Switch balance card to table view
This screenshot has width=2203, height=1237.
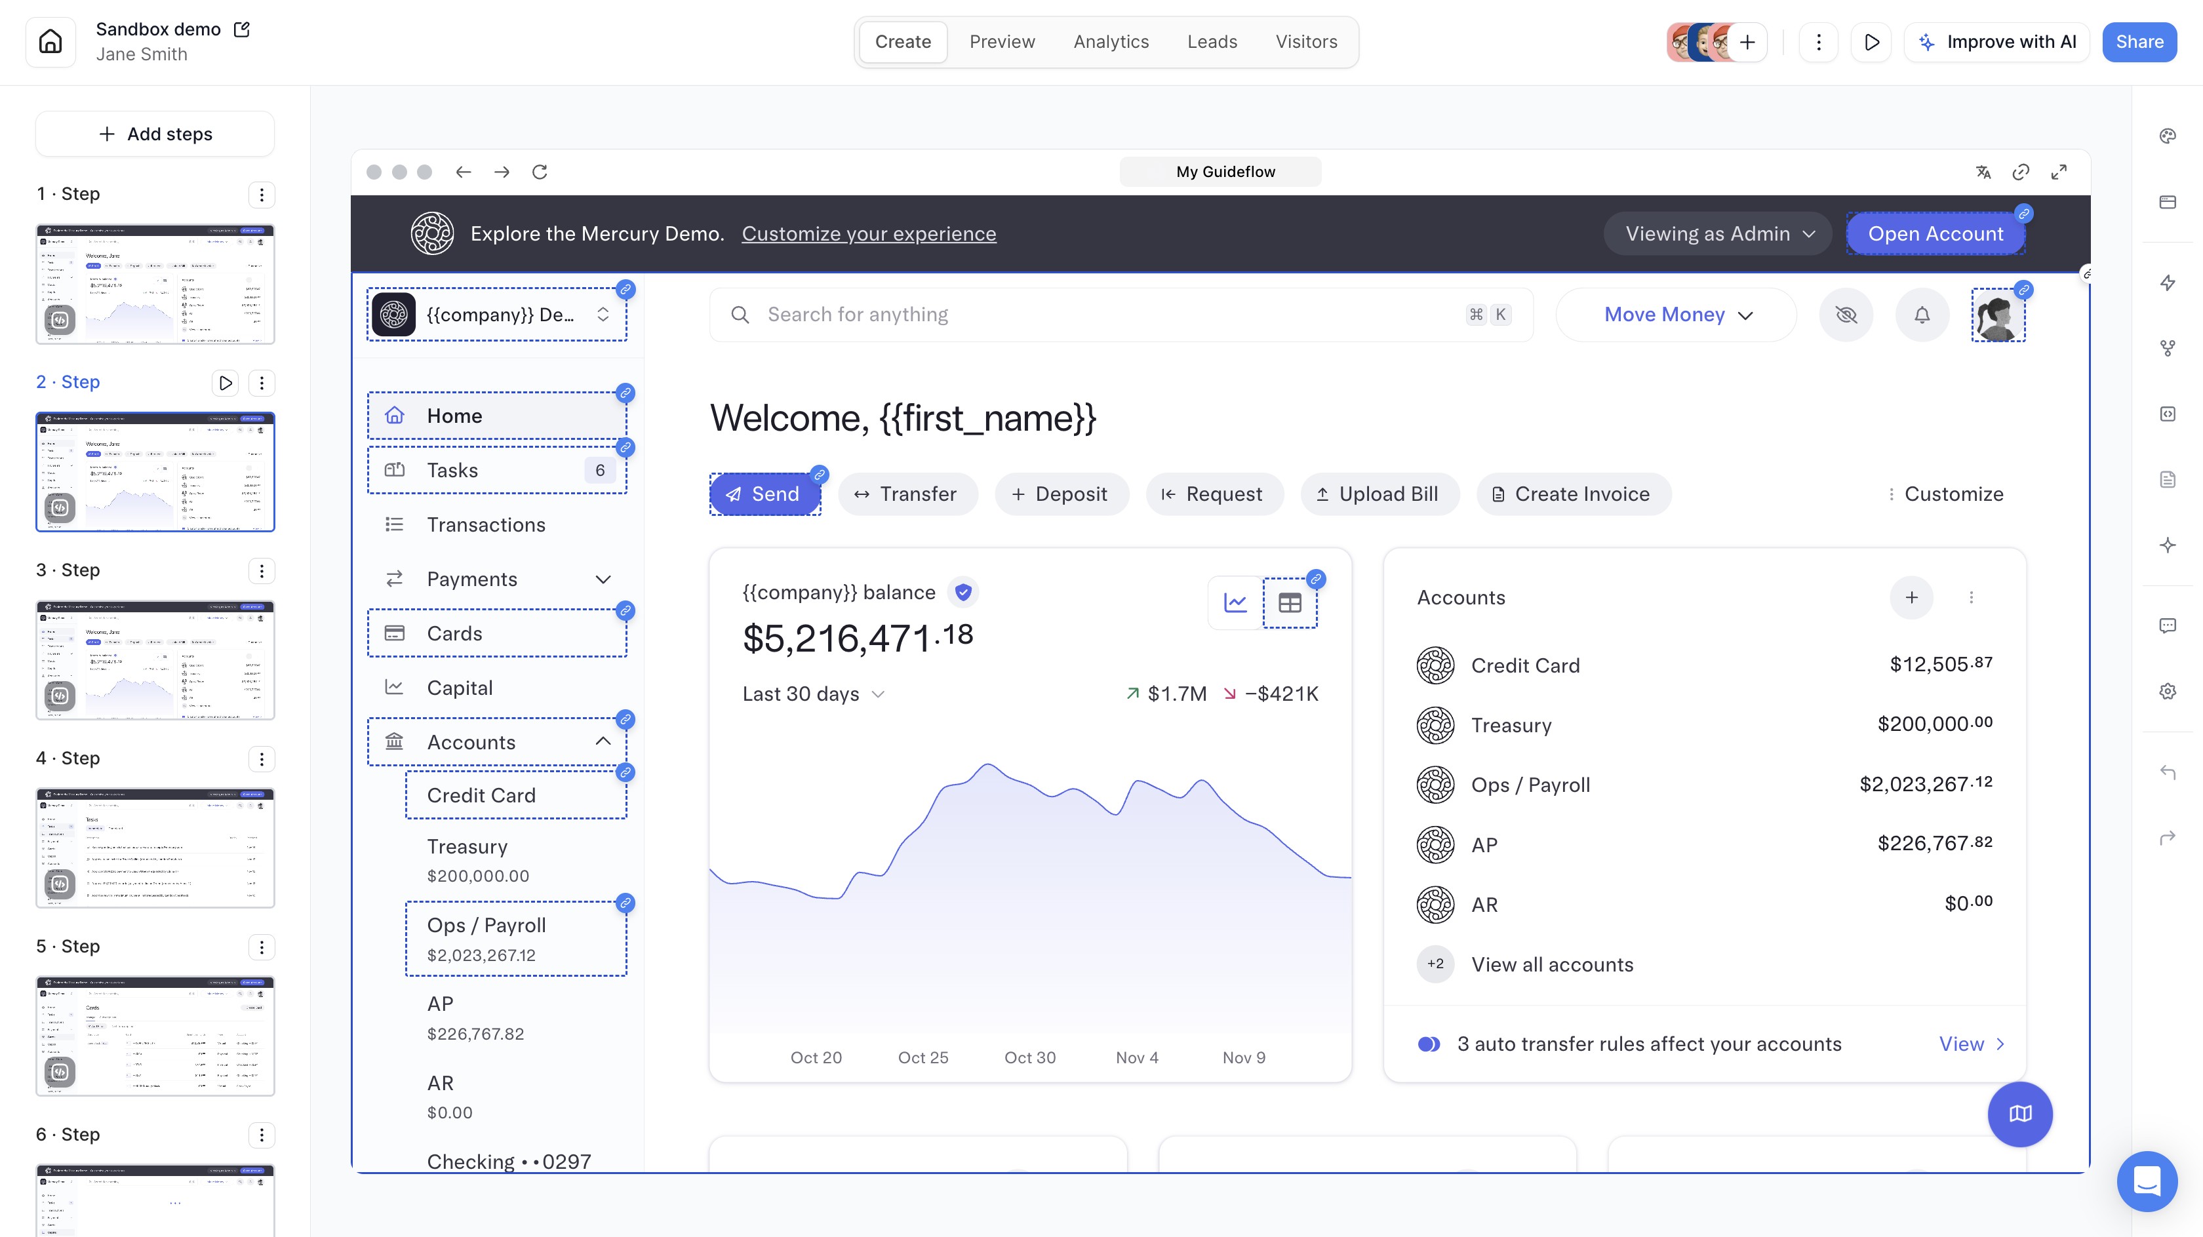point(1290,602)
